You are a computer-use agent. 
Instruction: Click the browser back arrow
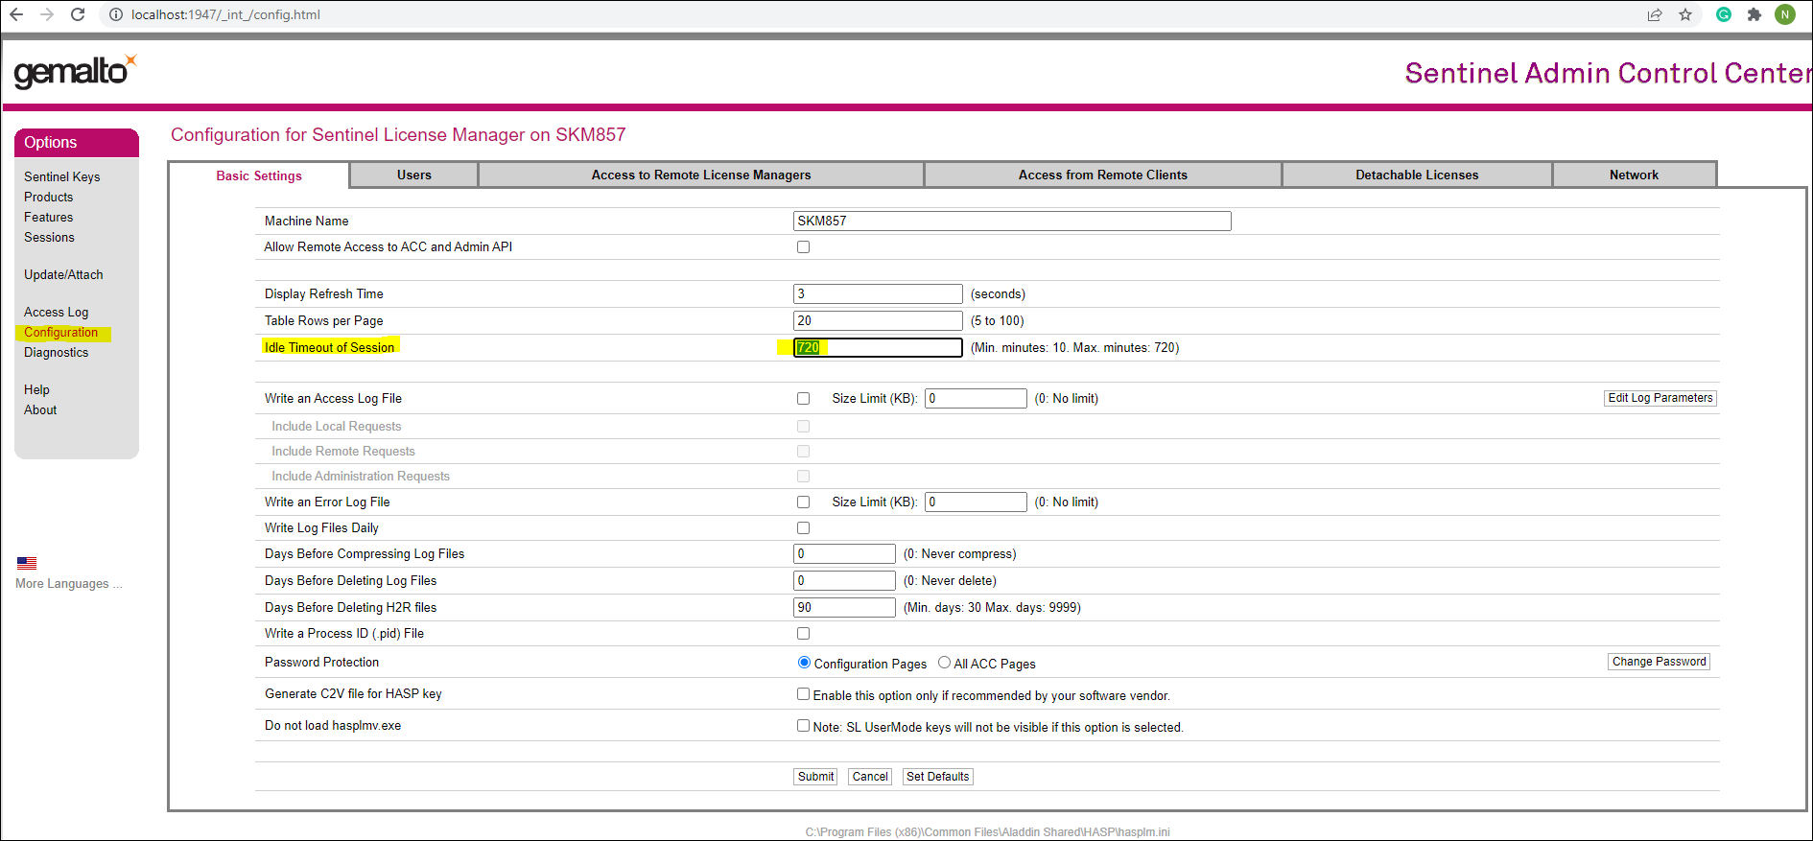(16, 14)
